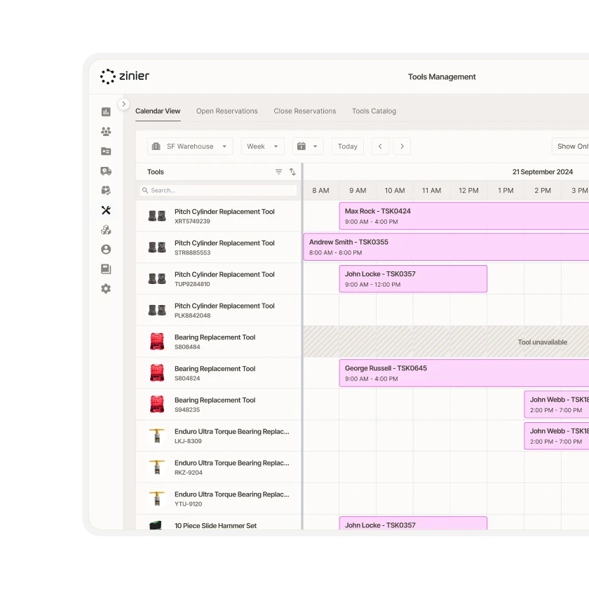589x589 pixels.
Task: Switch to the Calendar View tab
Action: point(158,111)
